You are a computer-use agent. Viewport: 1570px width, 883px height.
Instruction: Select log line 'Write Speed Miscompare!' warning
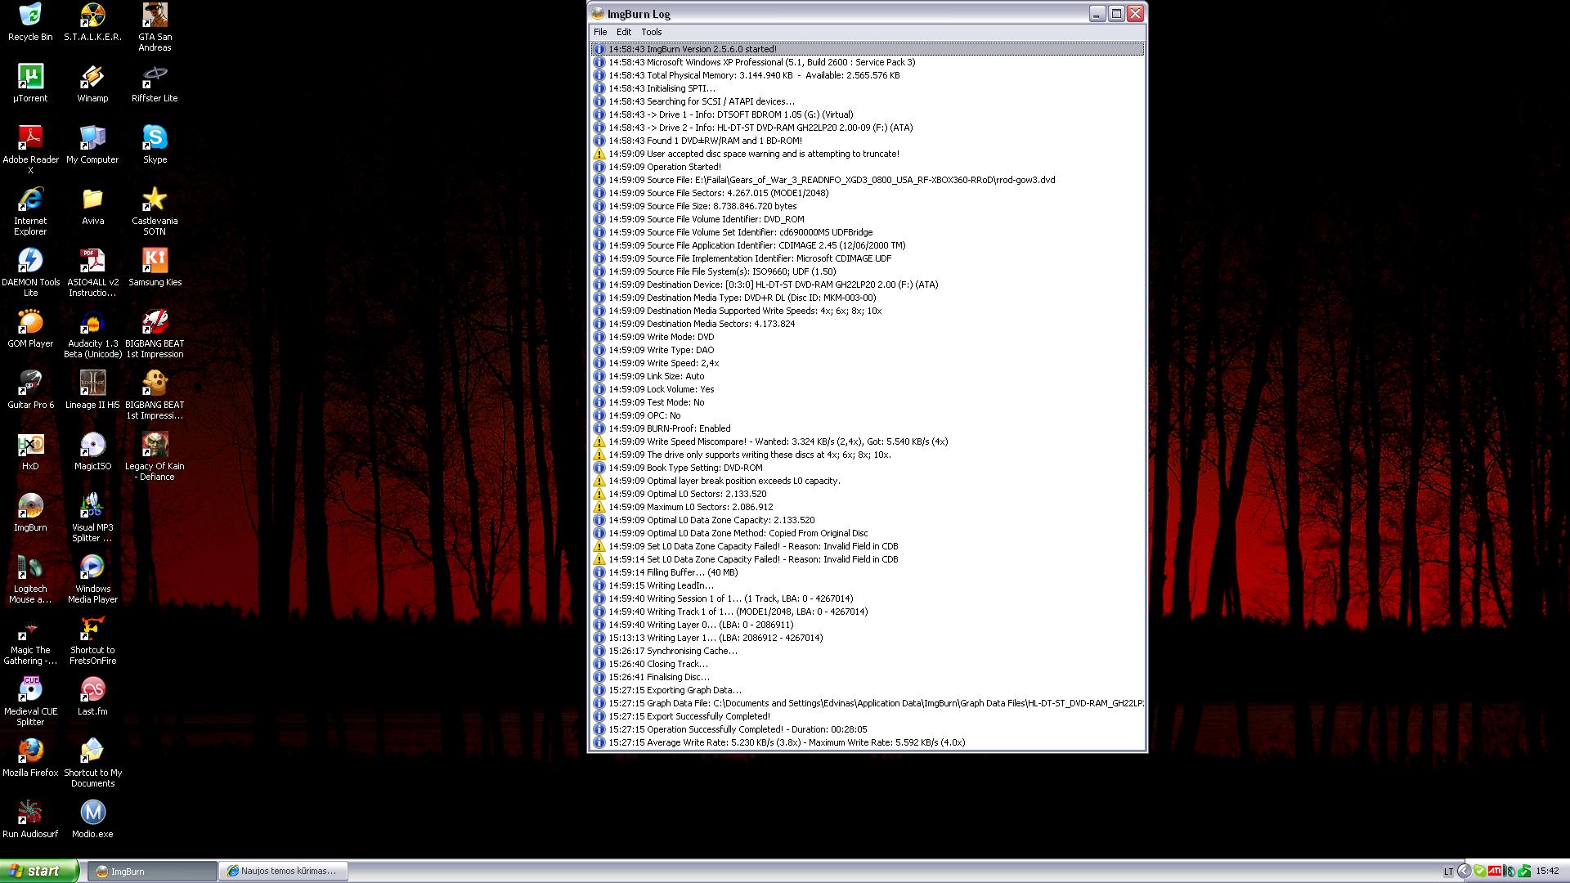[x=867, y=441]
